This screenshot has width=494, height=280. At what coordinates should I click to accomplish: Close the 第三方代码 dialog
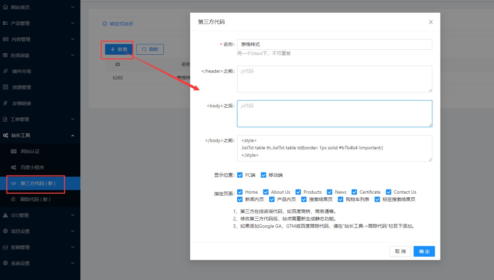(x=431, y=22)
